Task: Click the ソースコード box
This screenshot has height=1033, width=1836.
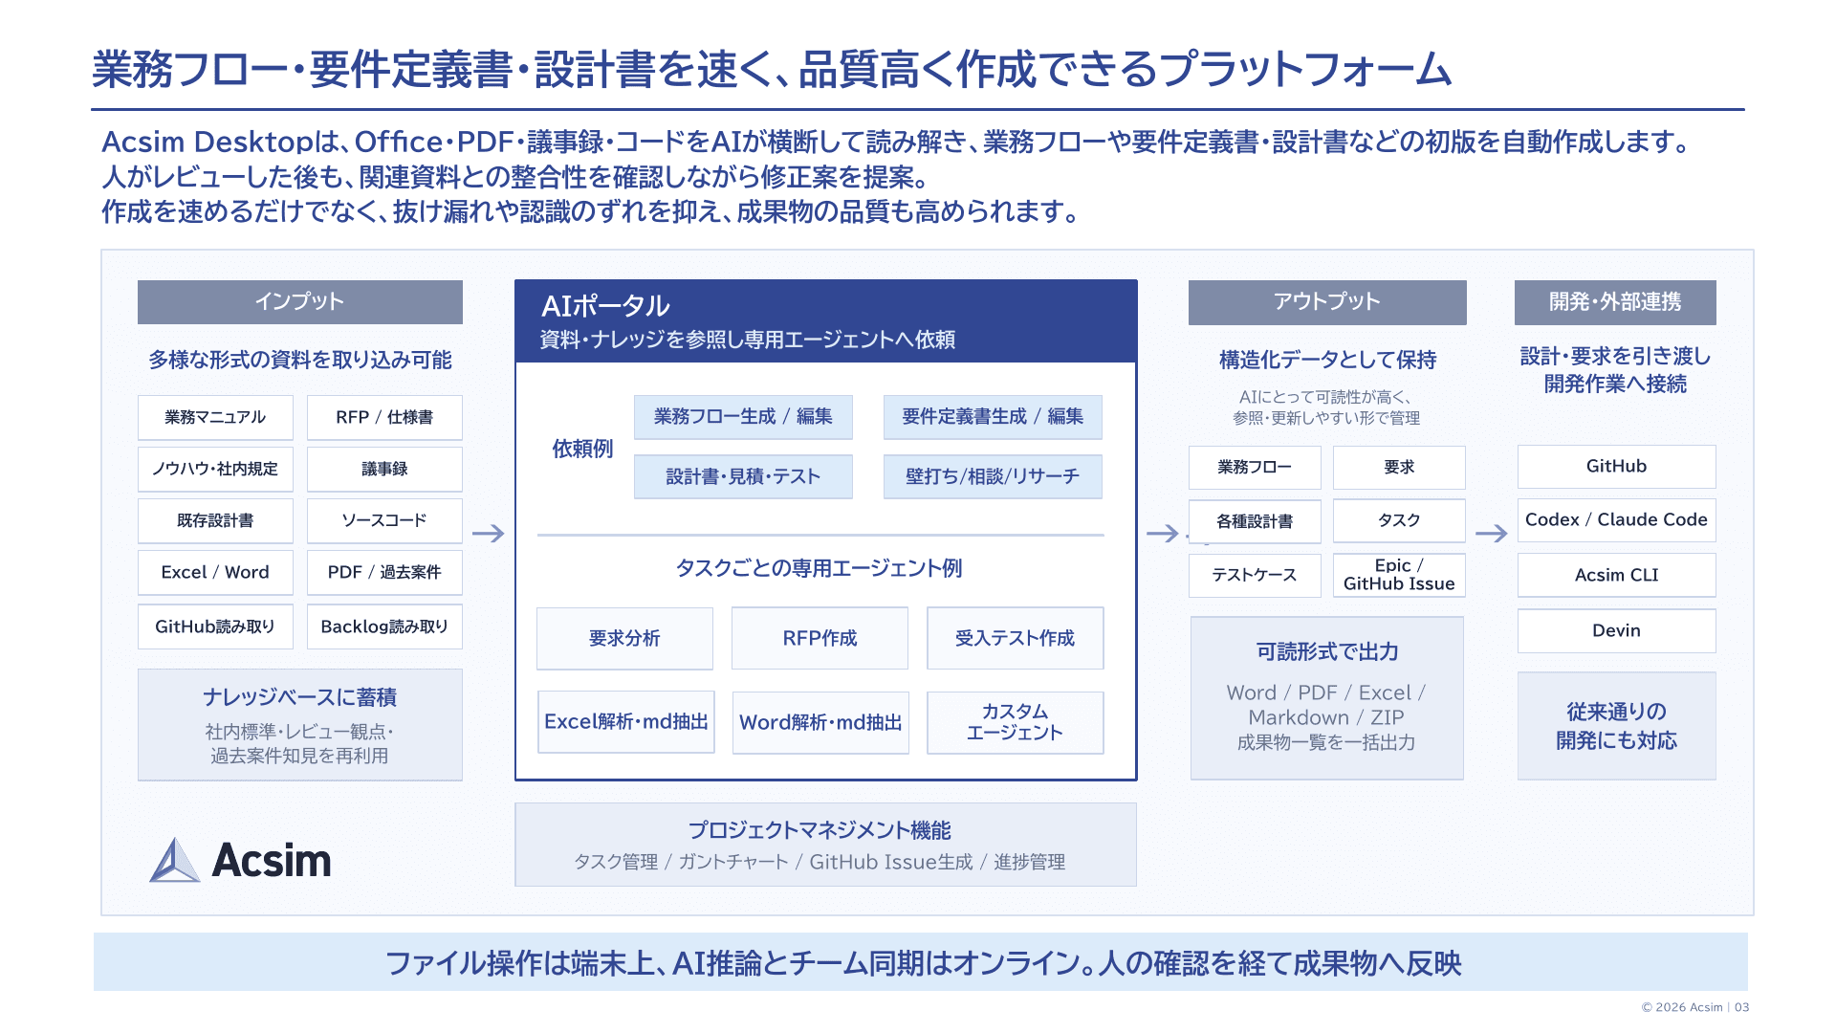Action: tap(384, 520)
